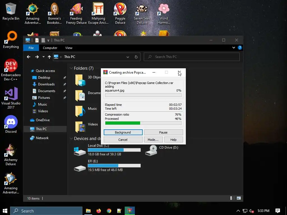Open the network tray icon

coord(245,211)
